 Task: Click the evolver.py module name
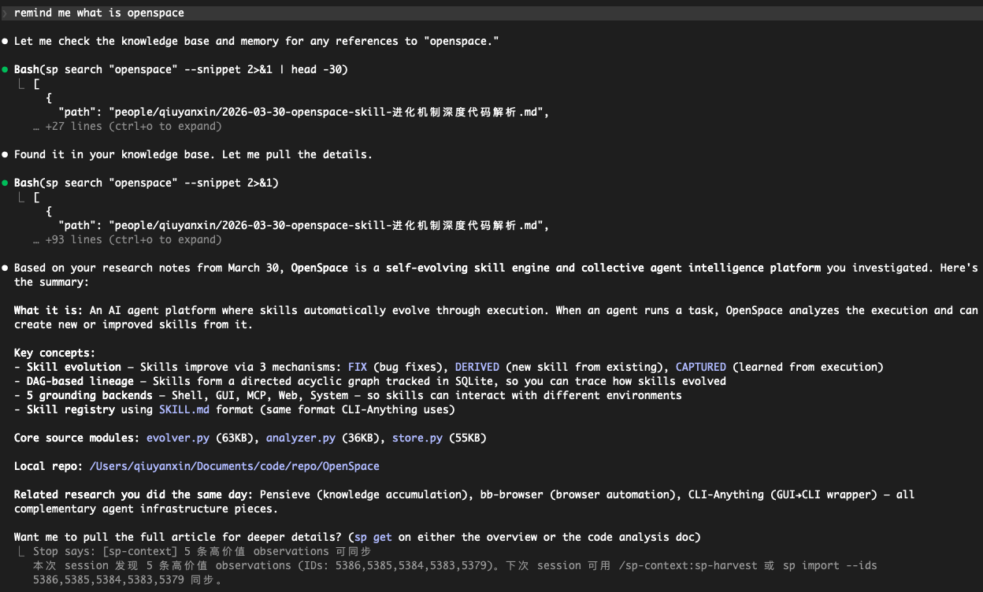coord(178,438)
